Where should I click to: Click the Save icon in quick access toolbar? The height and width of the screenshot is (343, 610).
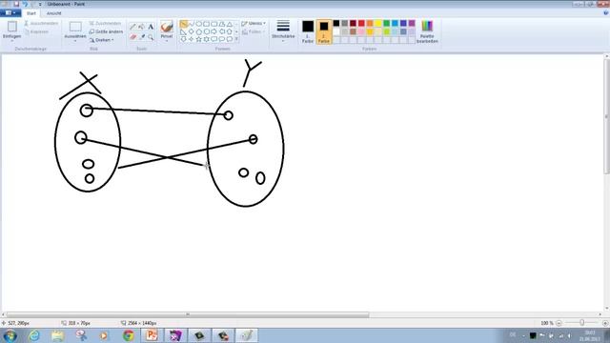point(16,4)
